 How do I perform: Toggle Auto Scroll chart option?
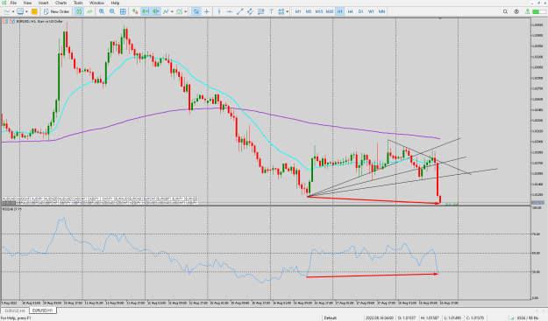[145, 11]
